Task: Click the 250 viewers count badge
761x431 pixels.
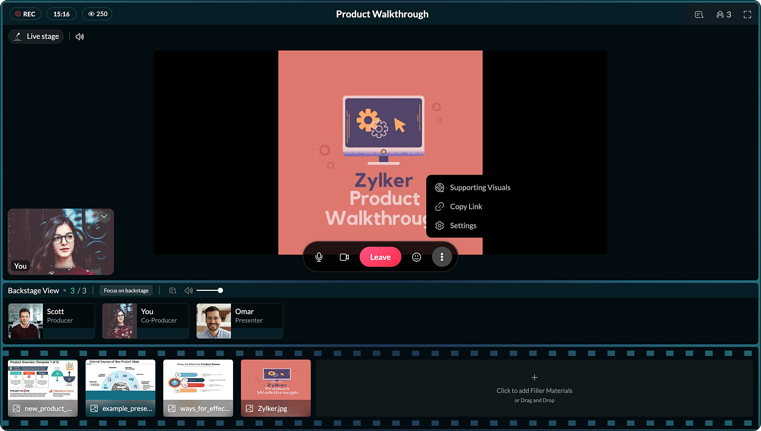Action: (97, 14)
